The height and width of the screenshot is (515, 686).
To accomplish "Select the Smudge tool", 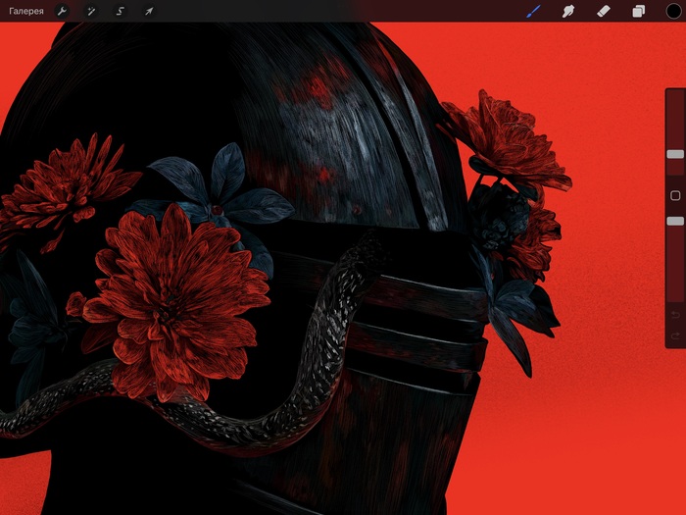I will click(x=567, y=11).
